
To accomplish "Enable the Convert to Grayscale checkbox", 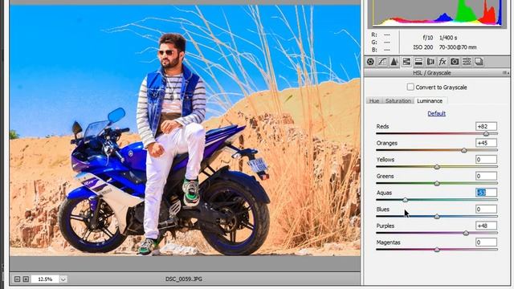I will pyautogui.click(x=410, y=87).
